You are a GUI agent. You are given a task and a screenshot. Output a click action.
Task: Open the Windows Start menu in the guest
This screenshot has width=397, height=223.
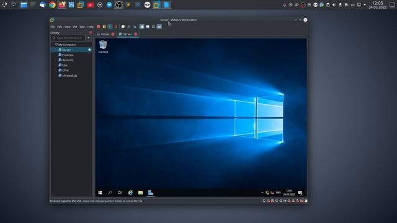(x=100, y=193)
